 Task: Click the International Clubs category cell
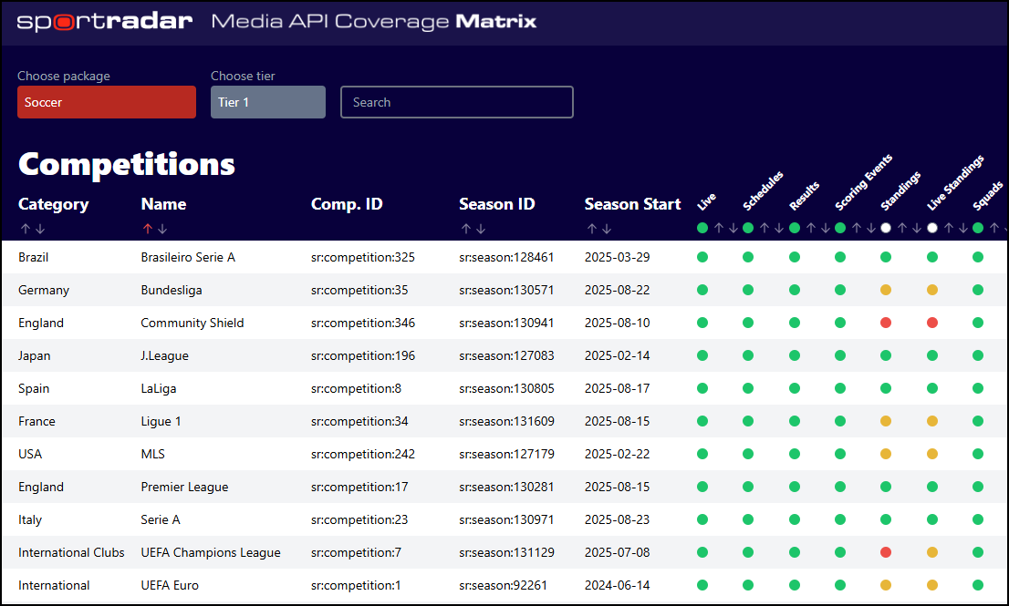pos(71,552)
